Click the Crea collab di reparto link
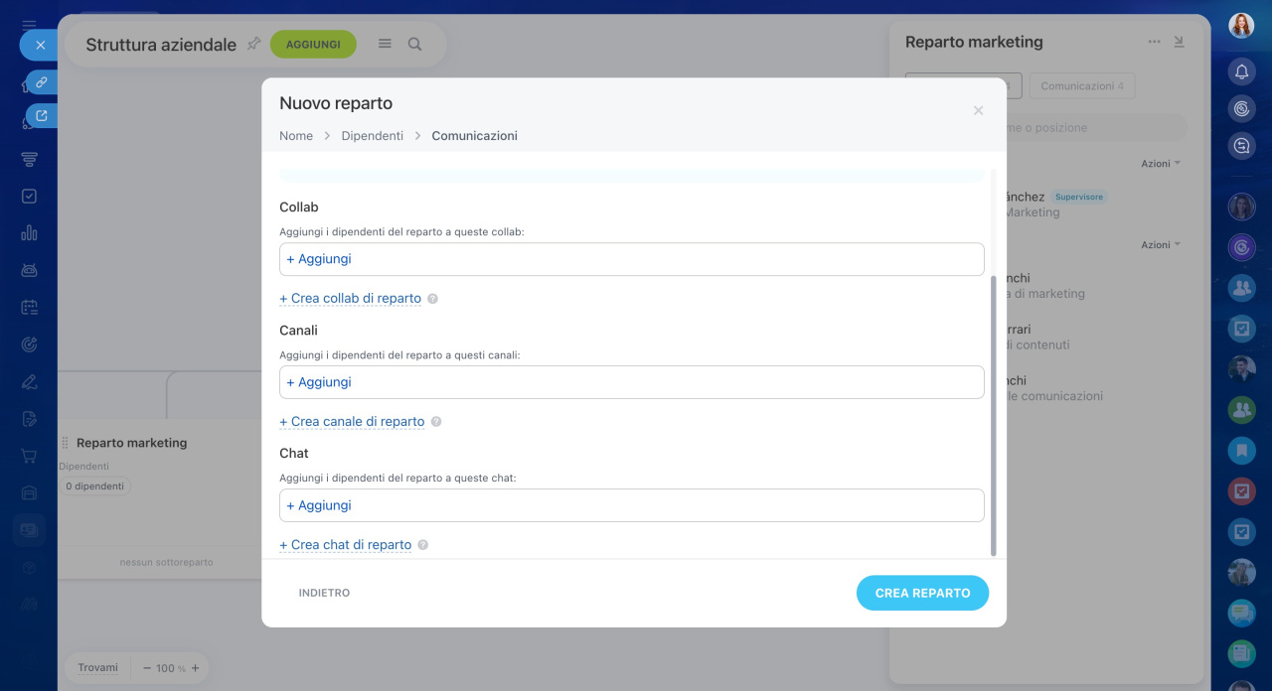Screen dimensions: 1272x691 point(351,298)
